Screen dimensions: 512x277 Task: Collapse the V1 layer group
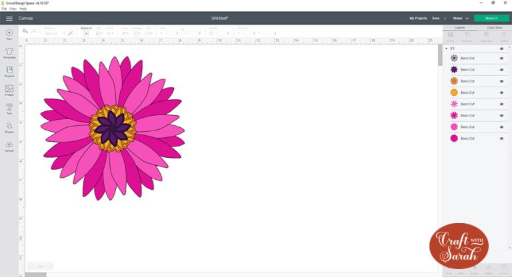446,49
